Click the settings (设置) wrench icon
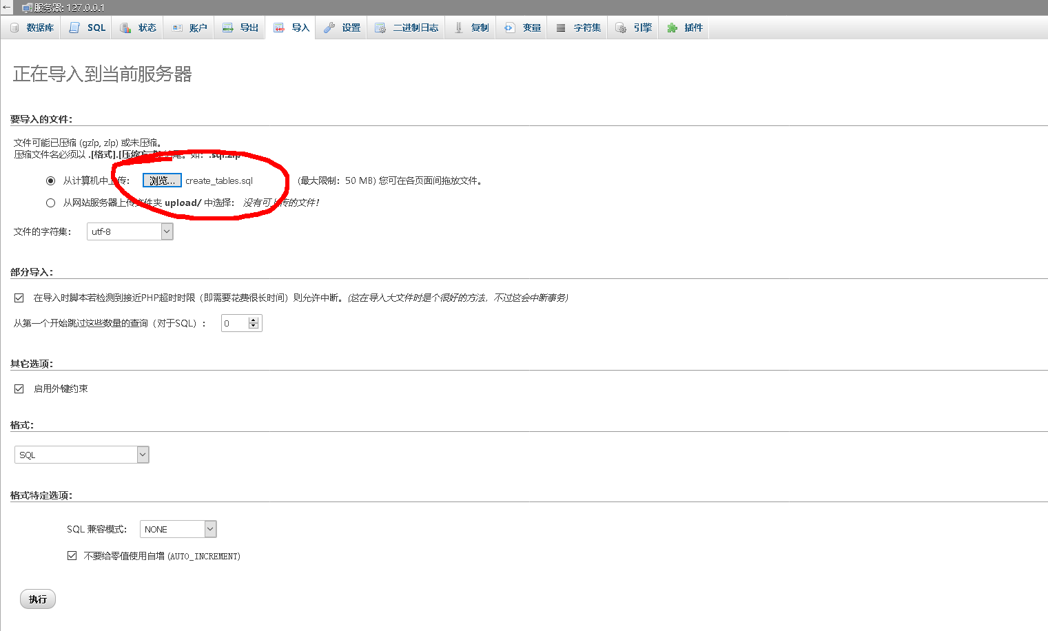Image resolution: width=1048 pixels, height=631 pixels. pos(329,28)
